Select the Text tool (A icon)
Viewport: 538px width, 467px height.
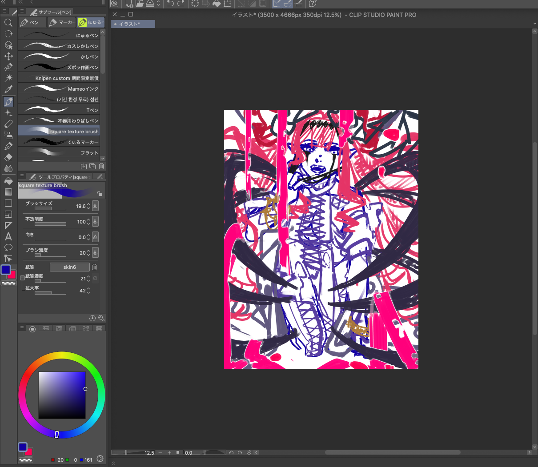tap(8, 236)
